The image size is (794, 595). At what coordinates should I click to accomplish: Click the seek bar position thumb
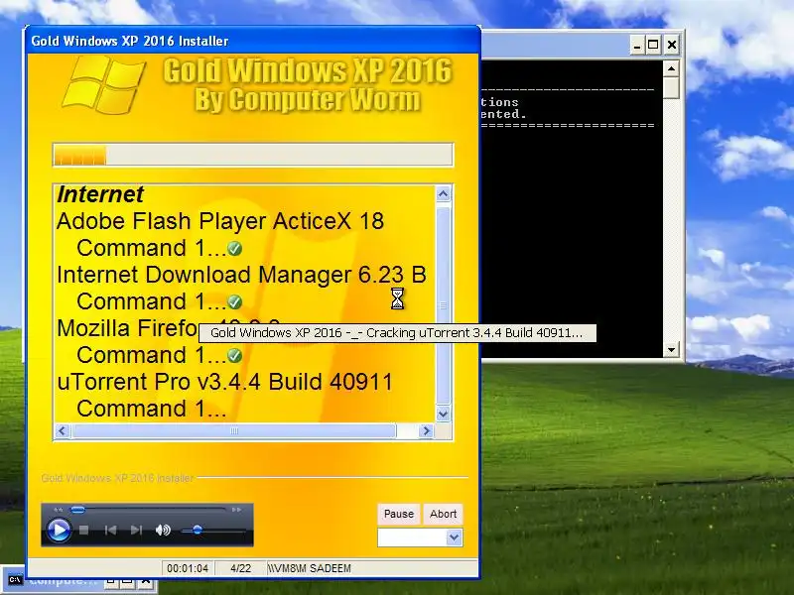[77, 510]
